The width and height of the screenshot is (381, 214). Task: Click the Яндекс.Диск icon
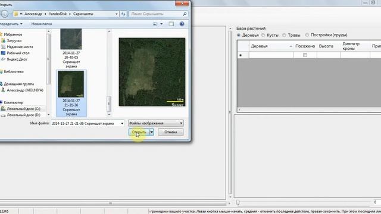coord(3,59)
